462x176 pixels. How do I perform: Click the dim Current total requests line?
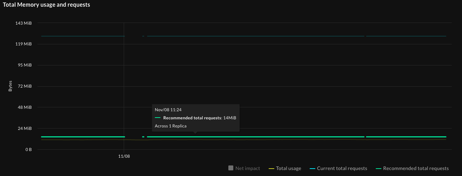click(x=247, y=36)
